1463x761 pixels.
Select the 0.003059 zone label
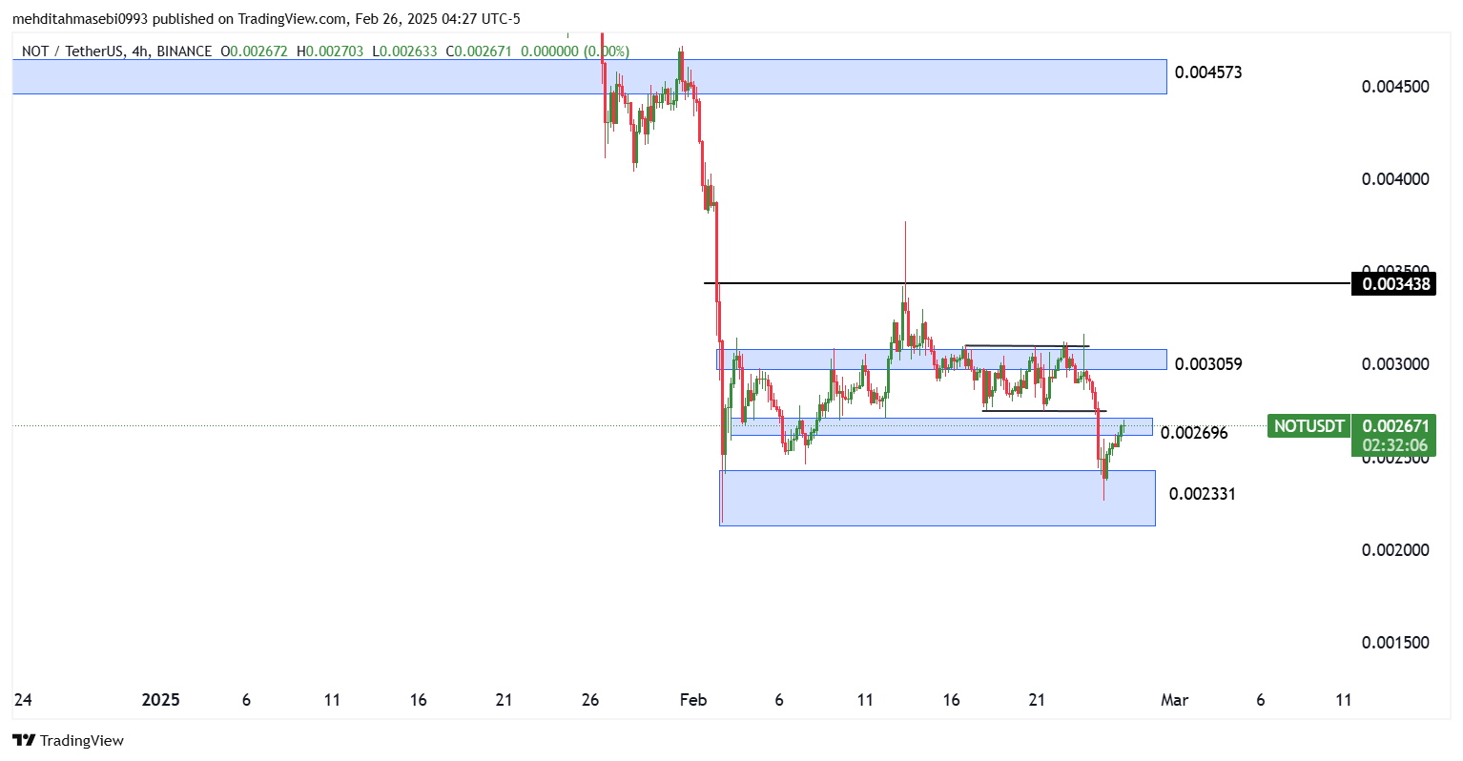click(x=1208, y=364)
